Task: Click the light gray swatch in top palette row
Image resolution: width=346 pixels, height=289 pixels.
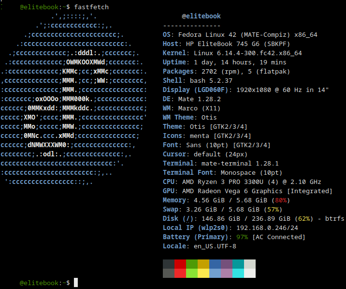Action: [x=250, y=264]
